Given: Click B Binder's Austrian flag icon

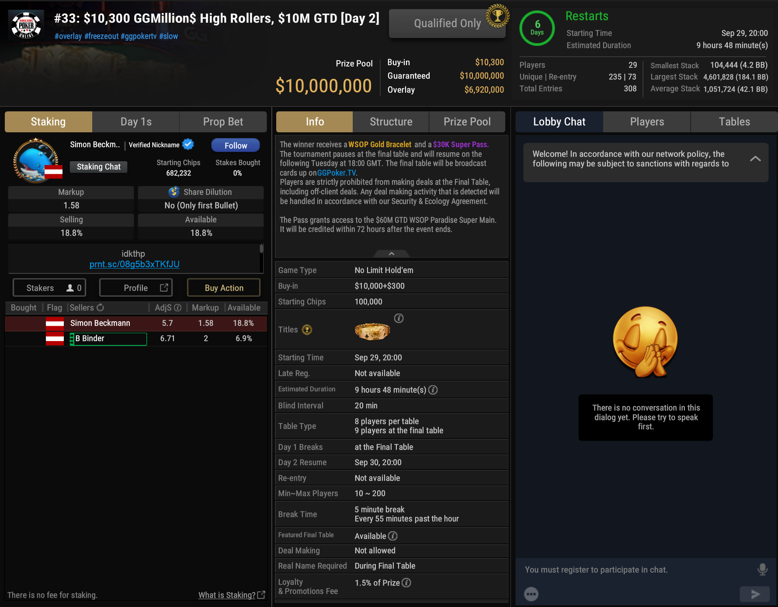Looking at the screenshot, I should [55, 338].
